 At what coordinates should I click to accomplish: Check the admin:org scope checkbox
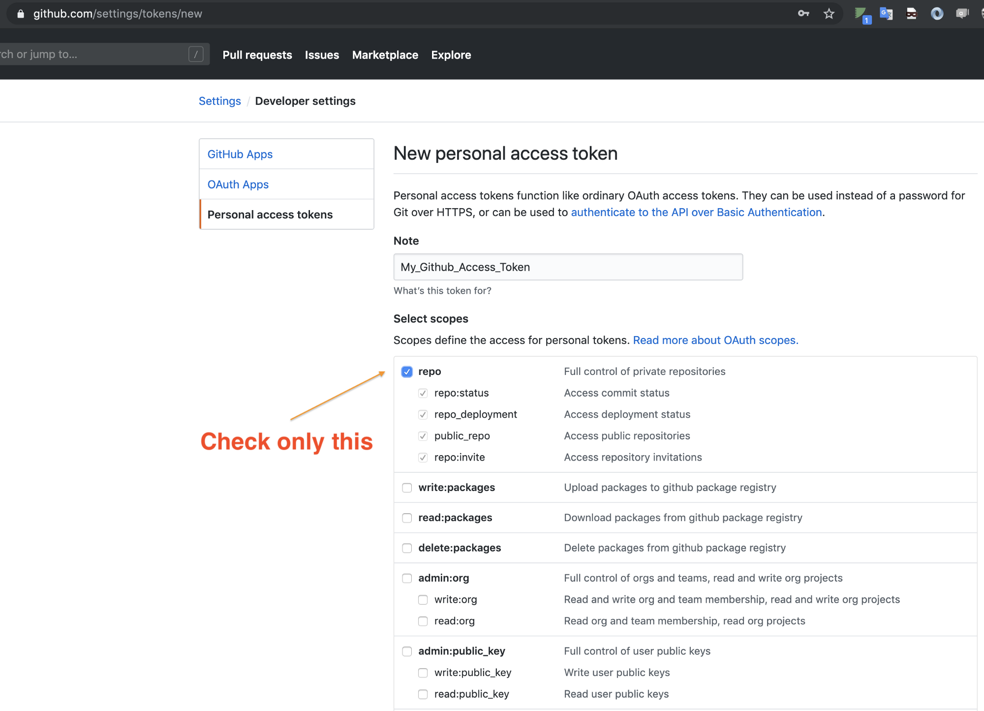pos(407,578)
